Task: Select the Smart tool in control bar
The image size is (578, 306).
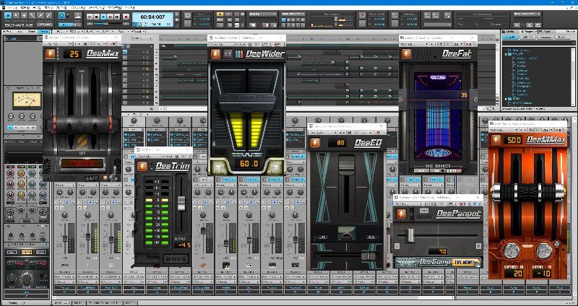Action: click(8, 15)
